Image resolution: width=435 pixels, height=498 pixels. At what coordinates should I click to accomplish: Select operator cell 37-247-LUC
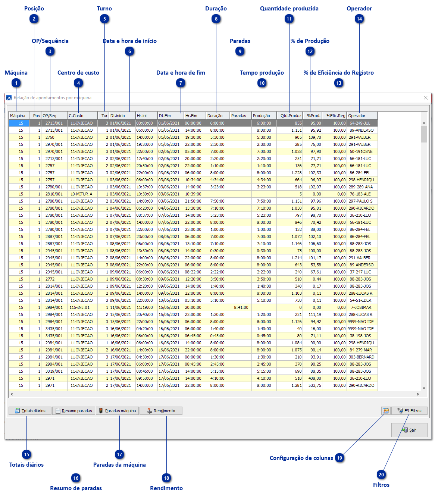[x=362, y=272]
